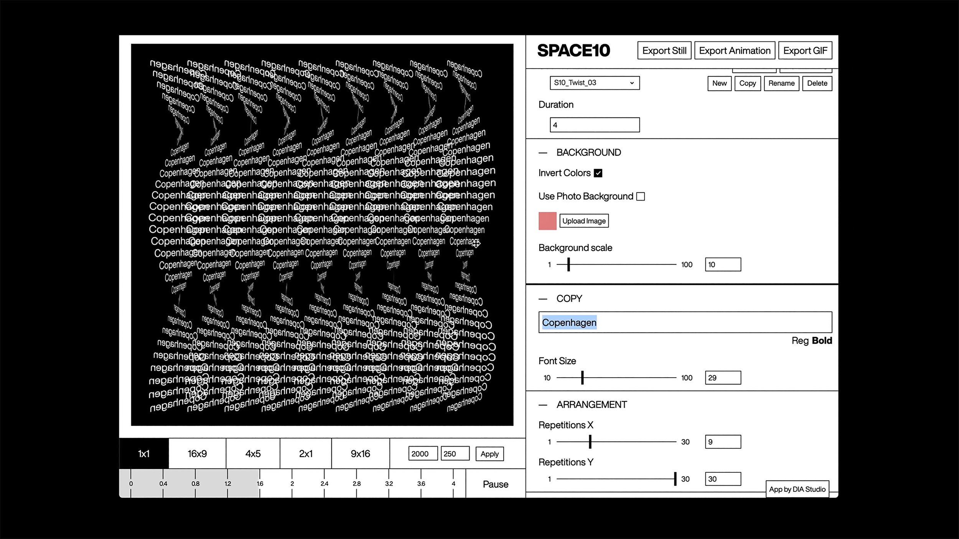Select the 16x9 aspect ratio tab

point(196,454)
